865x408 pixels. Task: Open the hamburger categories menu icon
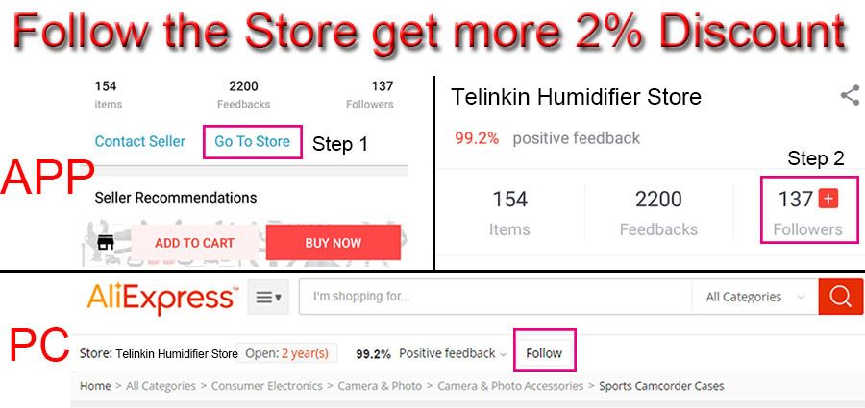(x=268, y=298)
